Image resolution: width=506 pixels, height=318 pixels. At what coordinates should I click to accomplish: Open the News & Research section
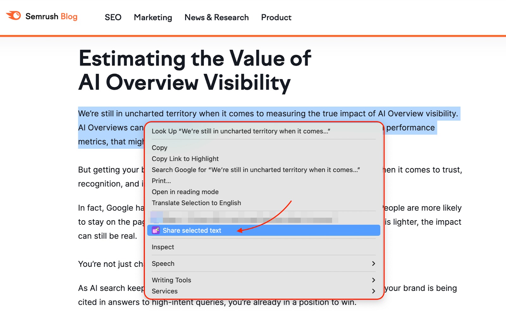tap(216, 17)
